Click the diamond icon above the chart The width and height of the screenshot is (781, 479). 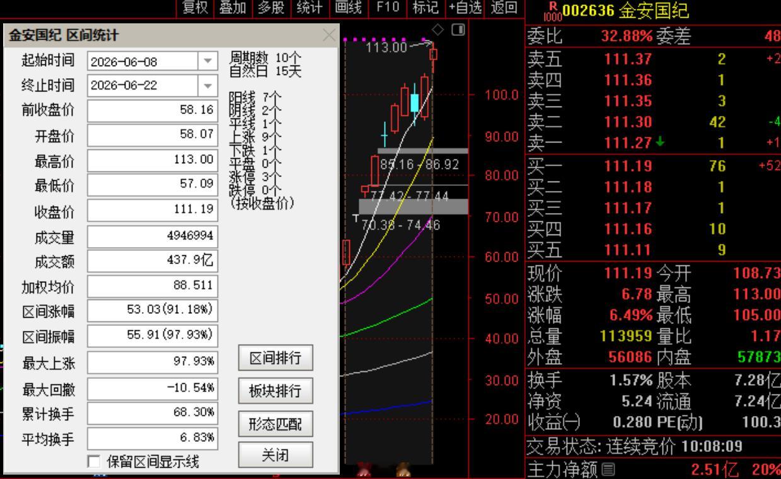pos(437,29)
